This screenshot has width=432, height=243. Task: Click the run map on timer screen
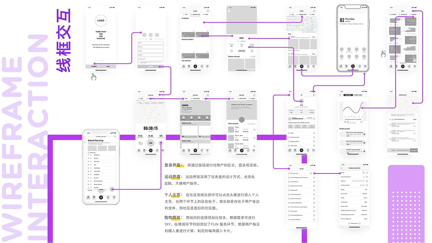click(151, 112)
